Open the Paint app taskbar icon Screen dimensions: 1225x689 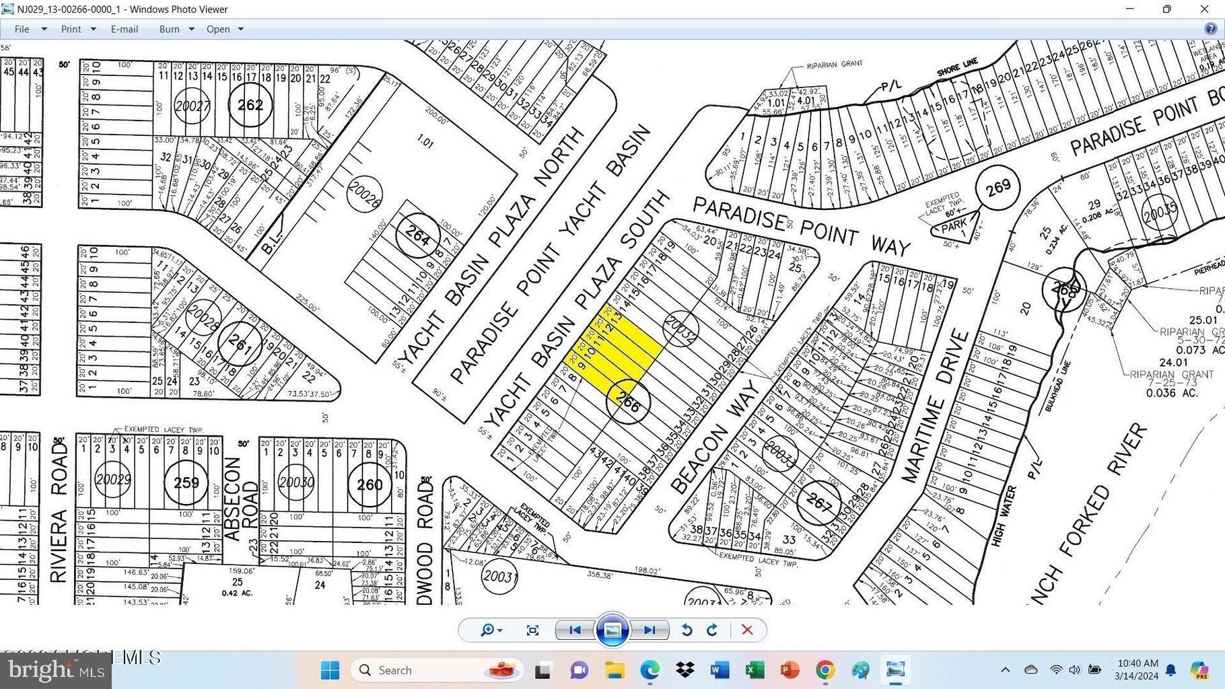tap(860, 670)
